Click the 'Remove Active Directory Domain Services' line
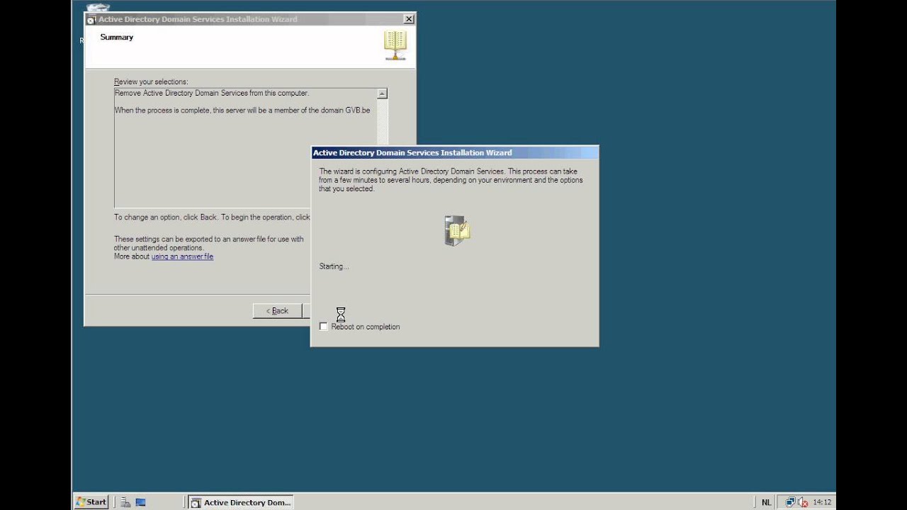Screen dimensions: 907x510 pyautogui.click(x=212, y=93)
